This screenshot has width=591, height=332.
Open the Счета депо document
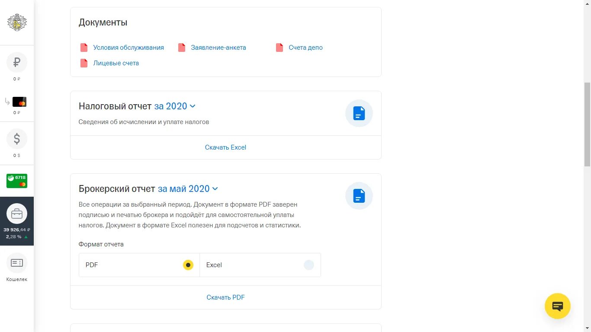point(306,48)
